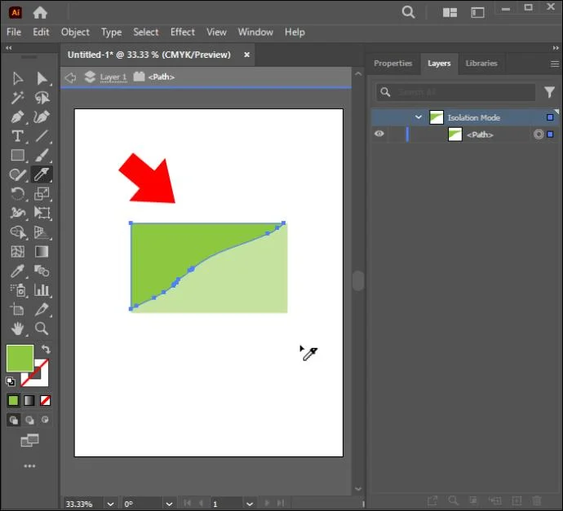Screen dimensions: 563x511
Task: Open the Object menu
Action: tap(75, 32)
